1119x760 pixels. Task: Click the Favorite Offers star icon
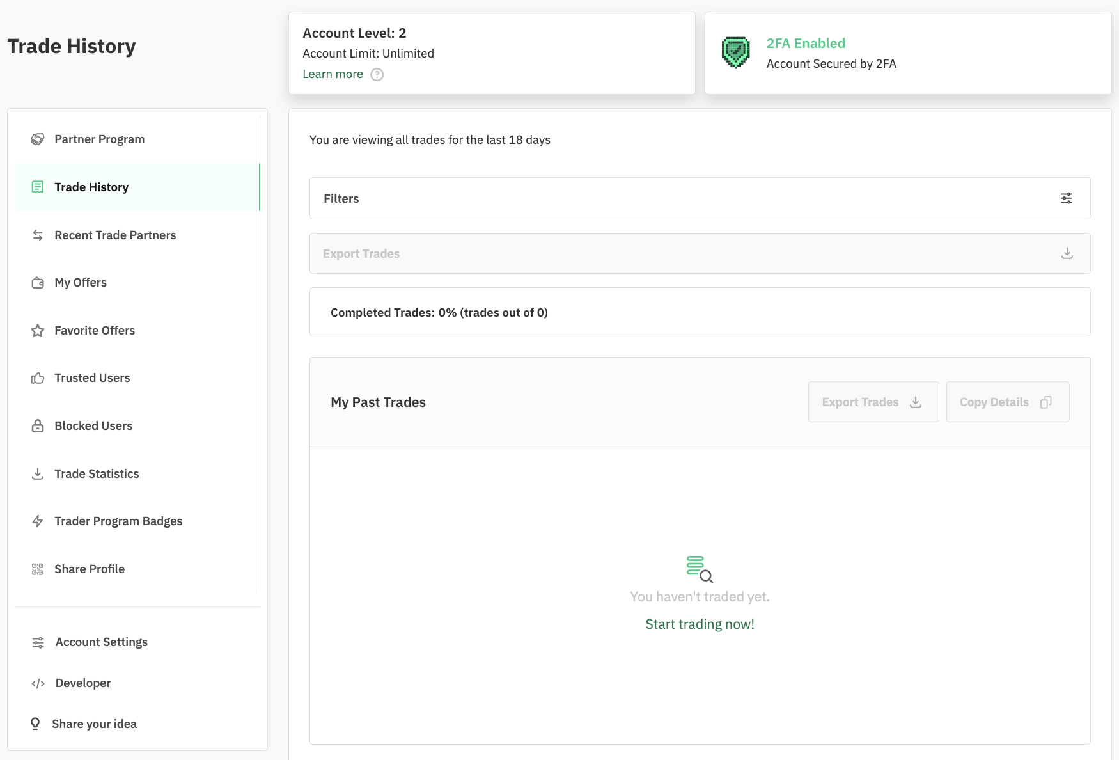pyautogui.click(x=38, y=331)
